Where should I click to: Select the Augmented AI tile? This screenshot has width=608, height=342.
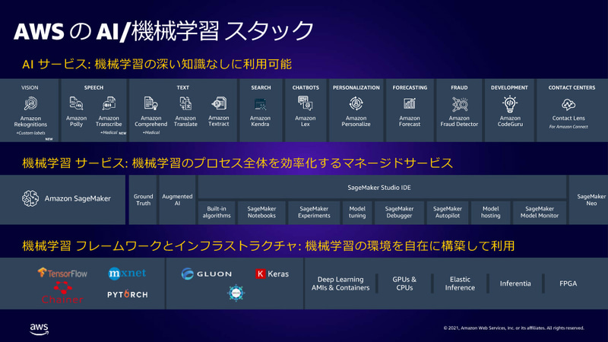[177, 200]
